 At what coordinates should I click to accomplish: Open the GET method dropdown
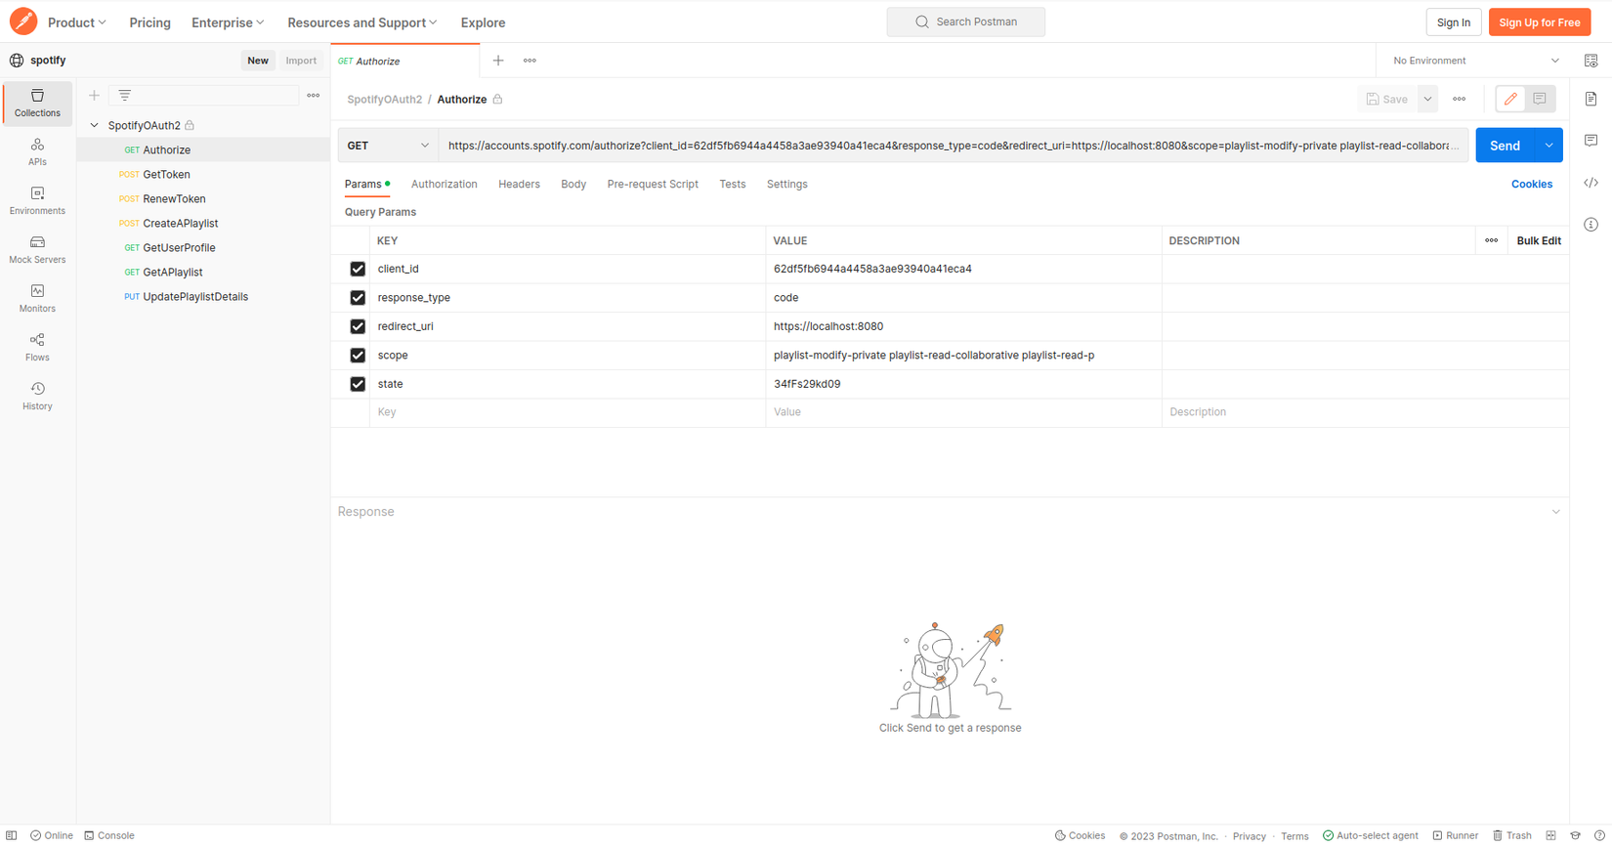(x=388, y=146)
